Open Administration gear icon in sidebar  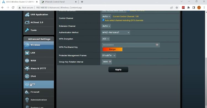click(x=27, y=100)
